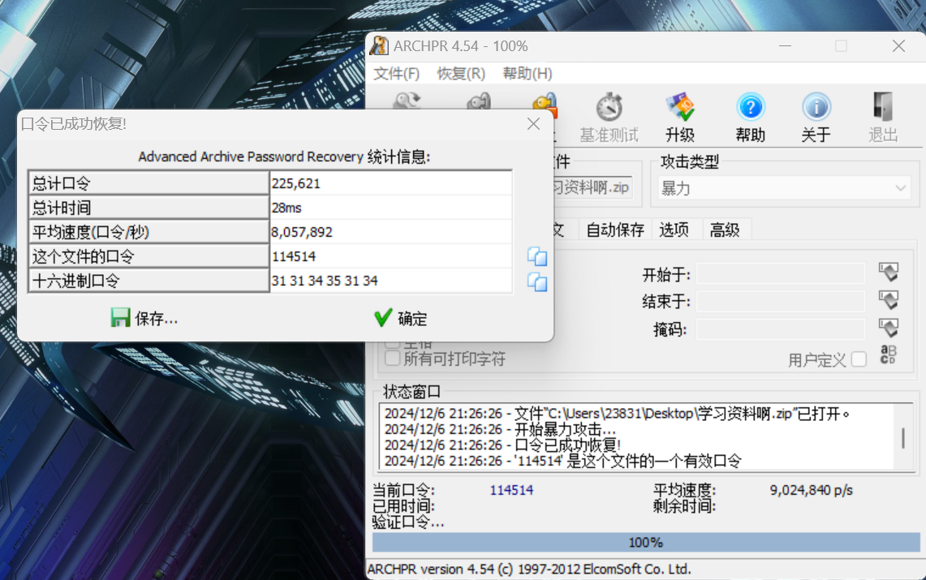Image resolution: width=926 pixels, height=580 pixels.
Task: Click the encrypted file path field ending .zip
Action: tap(592, 187)
